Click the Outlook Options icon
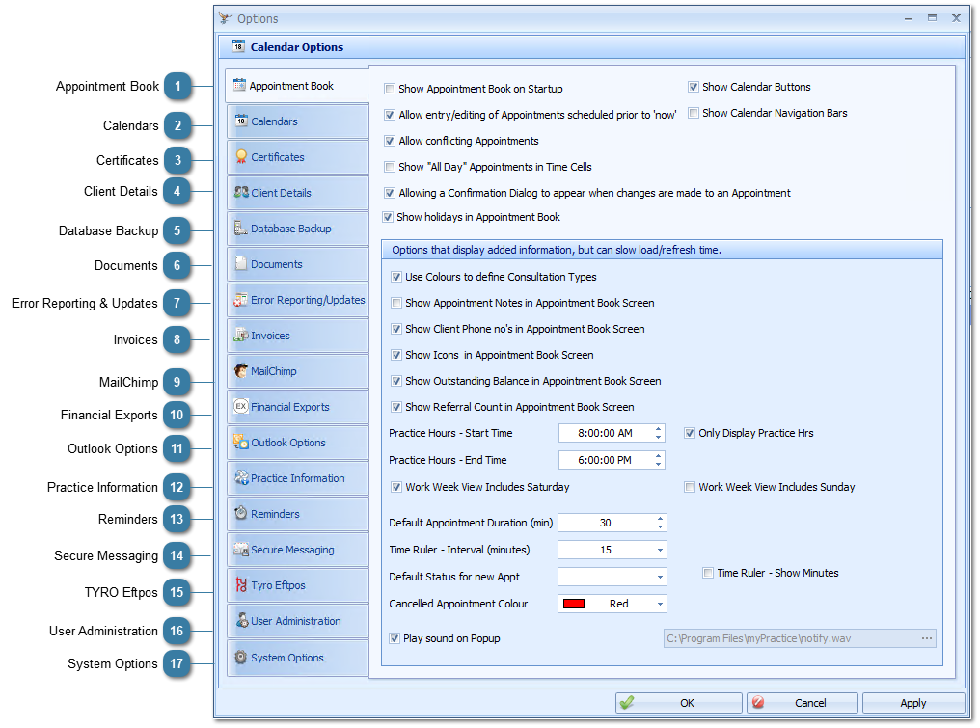 240,443
